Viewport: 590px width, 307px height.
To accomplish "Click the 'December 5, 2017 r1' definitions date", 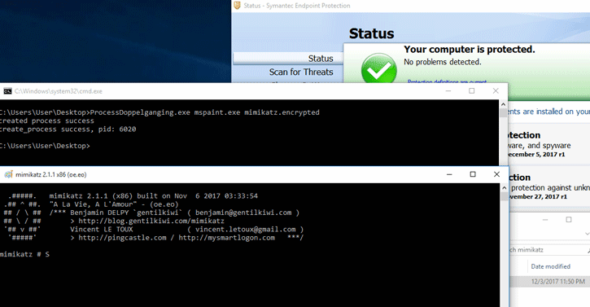I will pyautogui.click(x=535, y=155).
